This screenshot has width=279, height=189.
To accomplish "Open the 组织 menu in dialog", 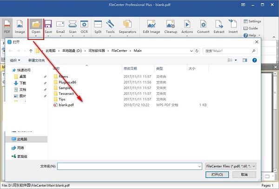I will [x=15, y=60].
